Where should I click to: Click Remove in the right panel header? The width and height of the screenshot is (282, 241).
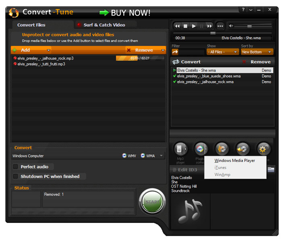point(260,62)
